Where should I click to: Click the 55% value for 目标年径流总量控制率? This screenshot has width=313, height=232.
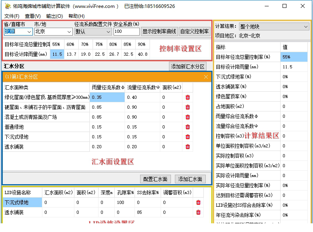[294, 57]
